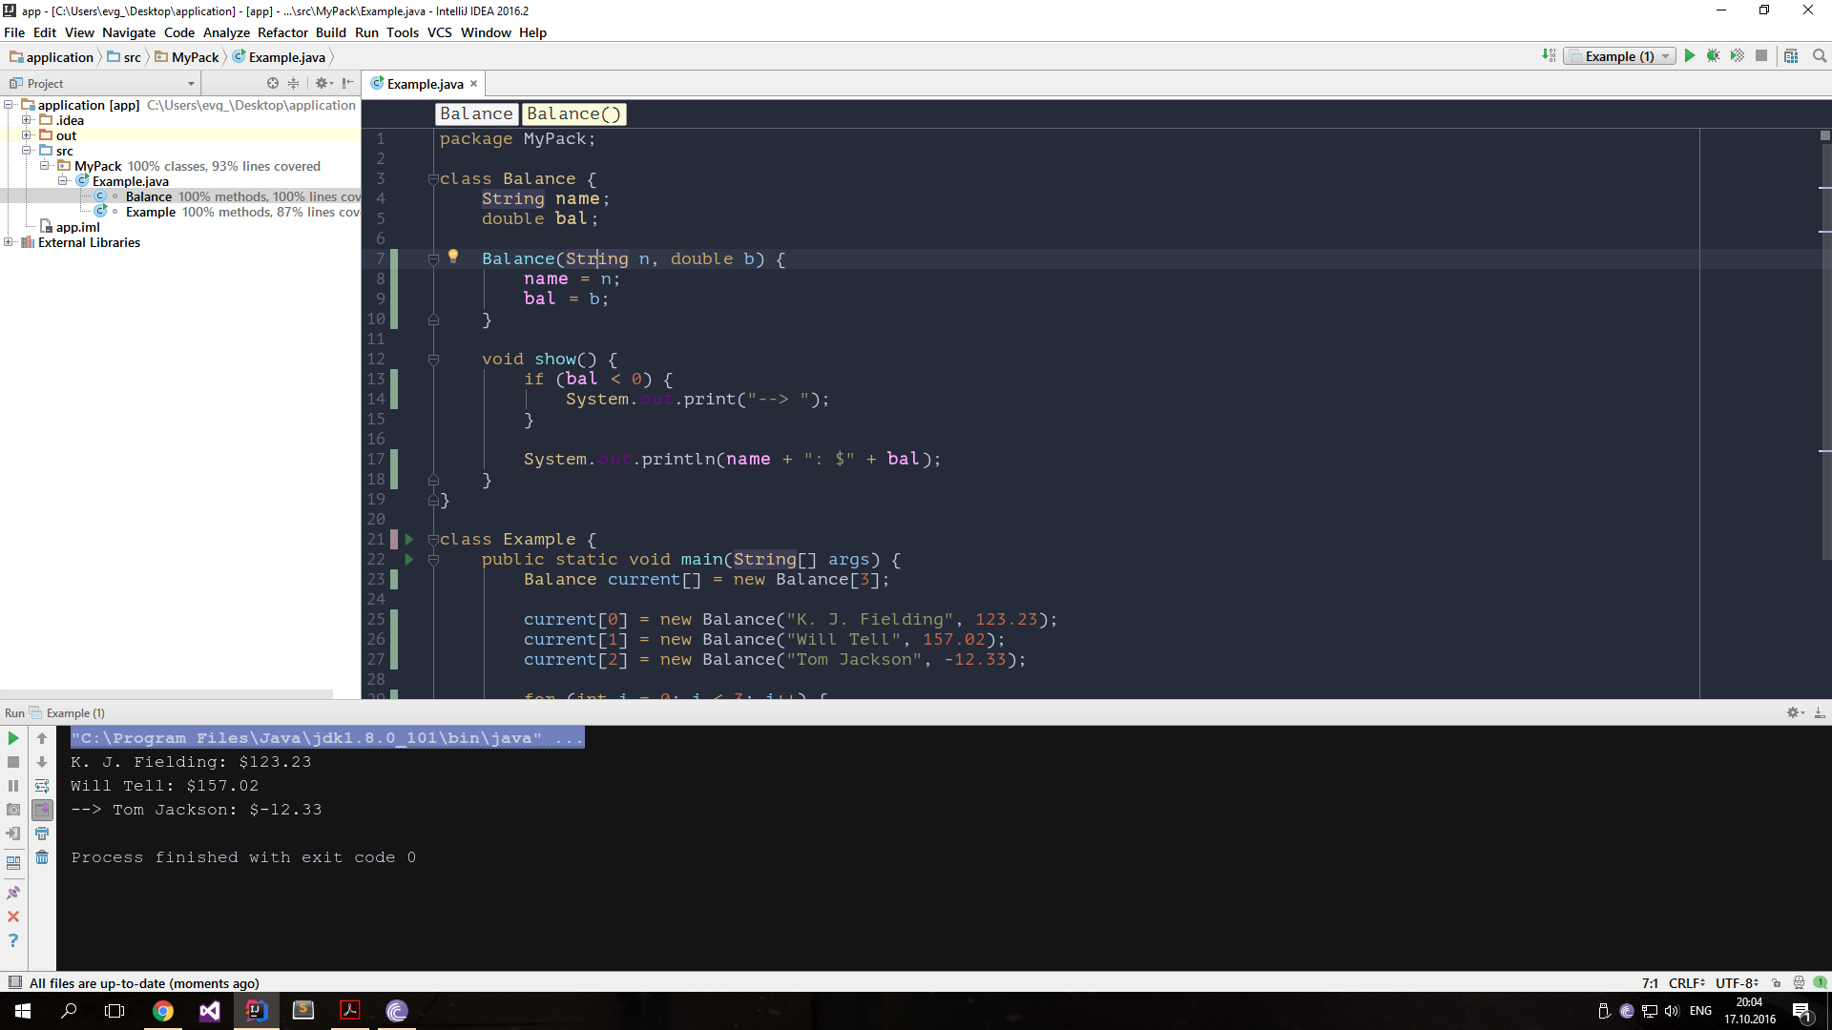Open the Navigate menu
This screenshot has width=1832, height=1030.
point(129,32)
